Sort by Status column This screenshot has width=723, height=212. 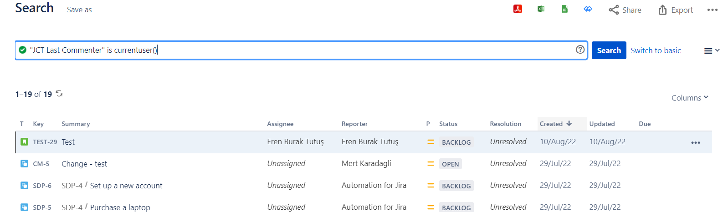pos(448,124)
